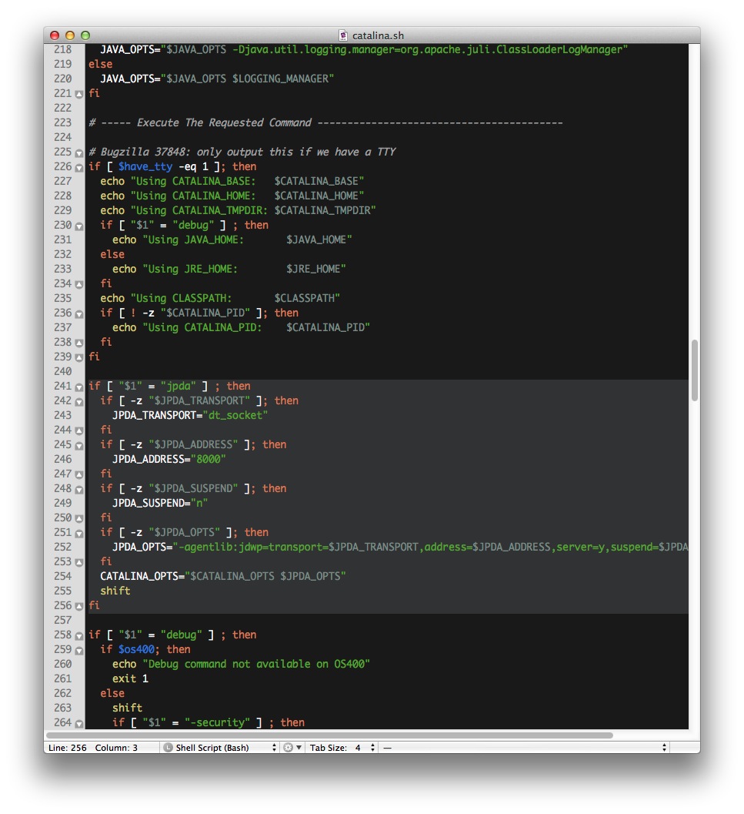Click the 'Bugzilla 37848' comment line
The height and width of the screenshot is (814, 744).
click(x=242, y=152)
